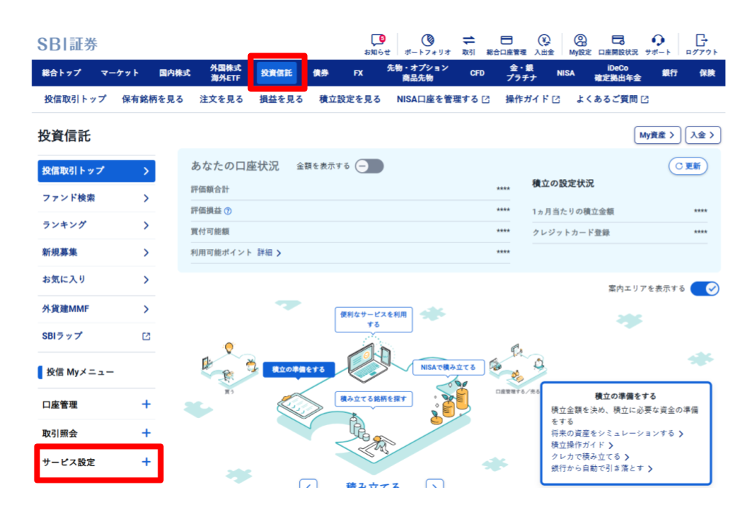Click the 取引 trade icon
Viewport: 748px width, 518px height.
tap(468, 45)
